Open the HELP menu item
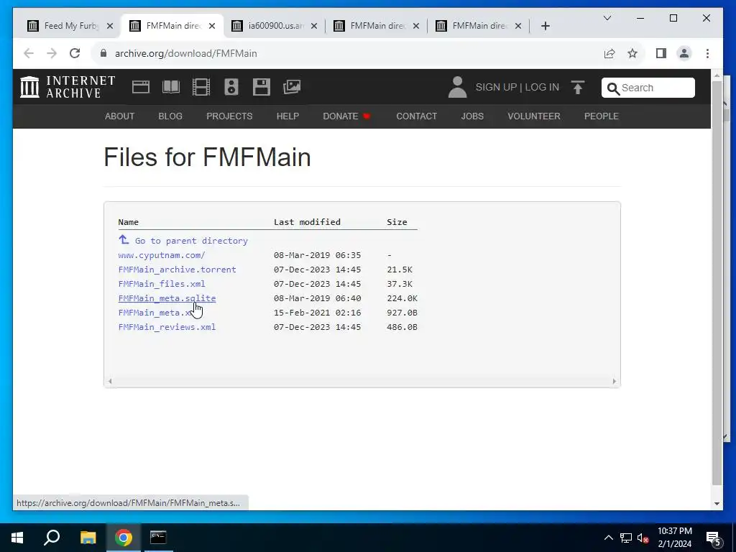 point(287,116)
